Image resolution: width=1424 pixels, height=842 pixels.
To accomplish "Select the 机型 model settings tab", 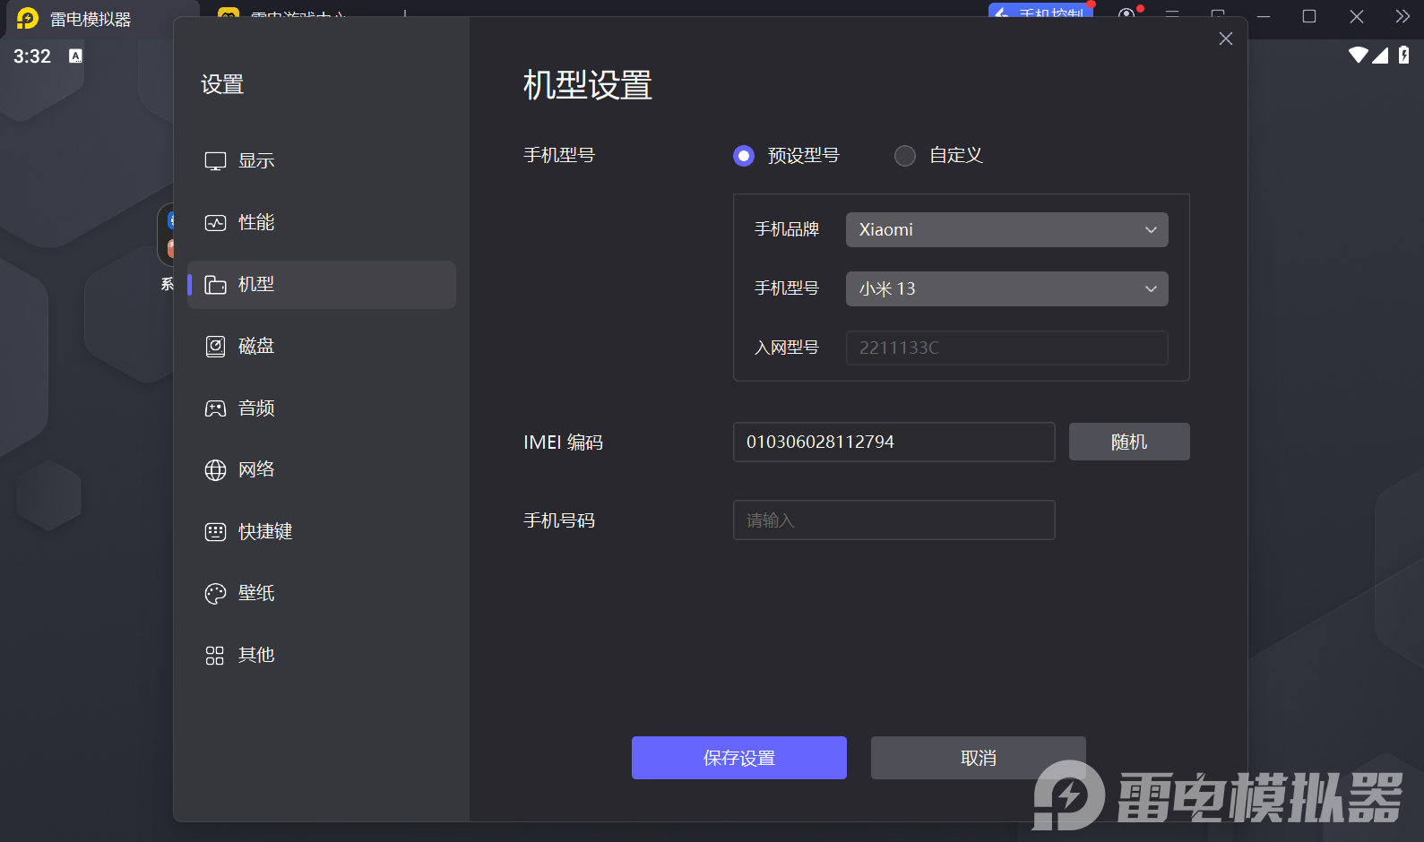I will coord(322,285).
